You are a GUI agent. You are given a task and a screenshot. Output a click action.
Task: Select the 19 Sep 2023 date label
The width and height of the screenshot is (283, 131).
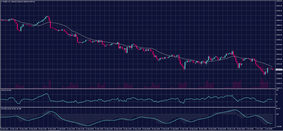tap(4, 129)
